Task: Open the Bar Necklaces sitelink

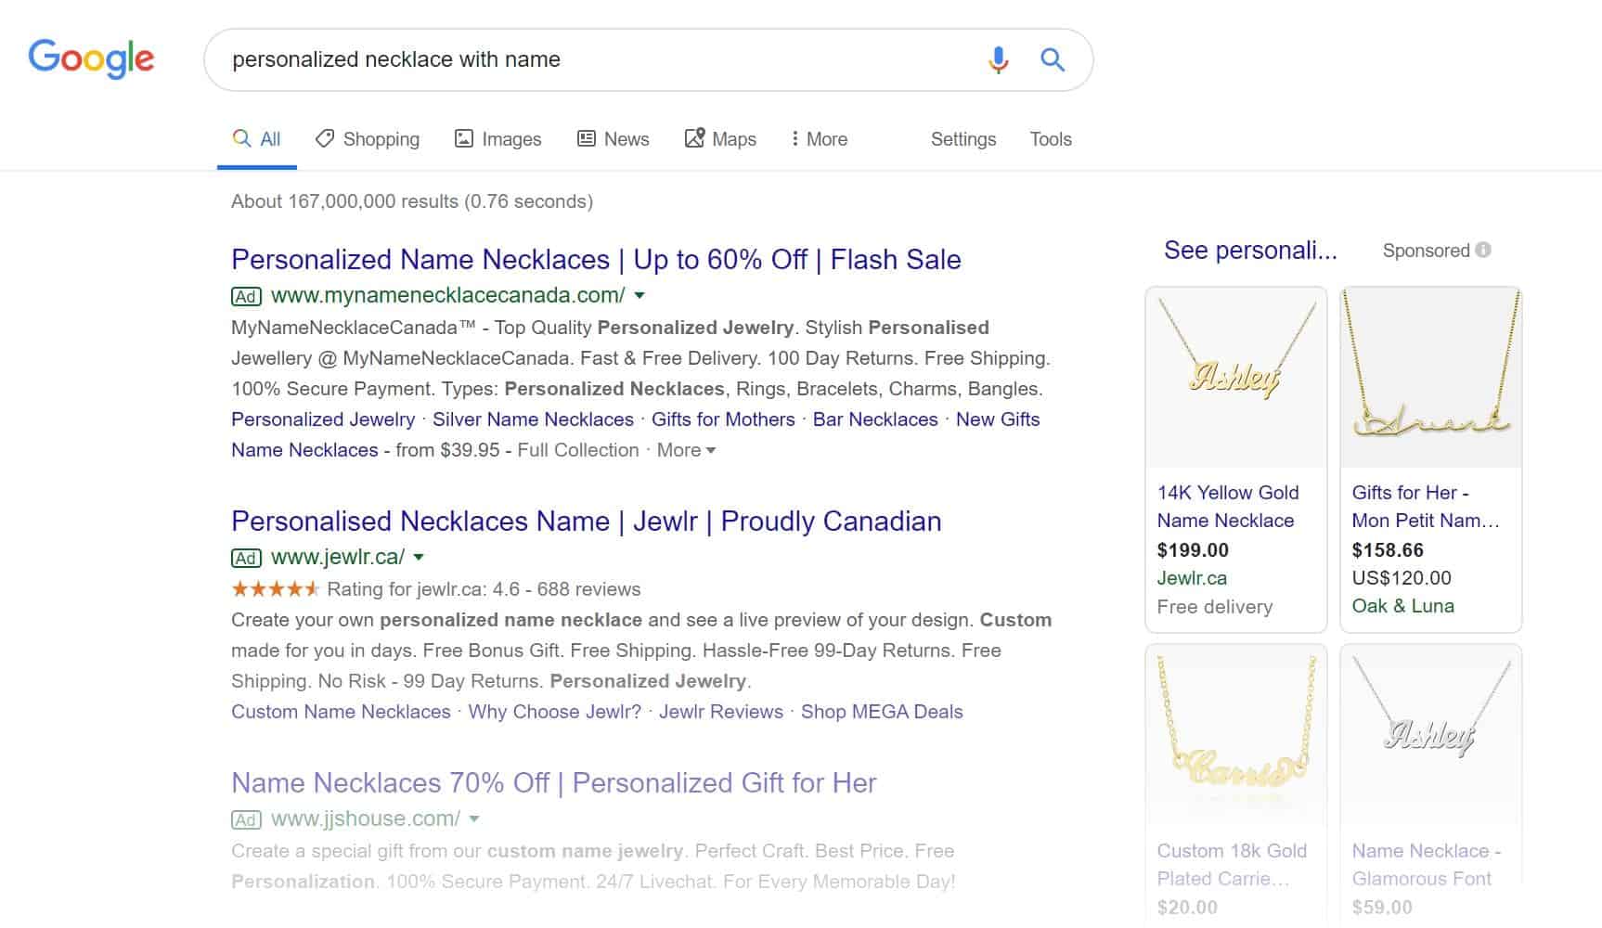Action: 875,419
